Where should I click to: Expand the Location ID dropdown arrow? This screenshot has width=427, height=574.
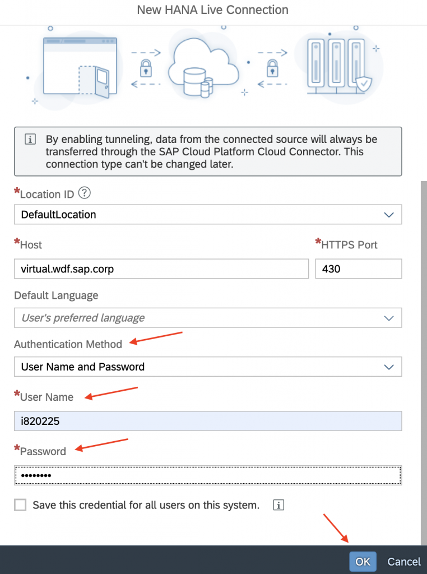tap(388, 215)
